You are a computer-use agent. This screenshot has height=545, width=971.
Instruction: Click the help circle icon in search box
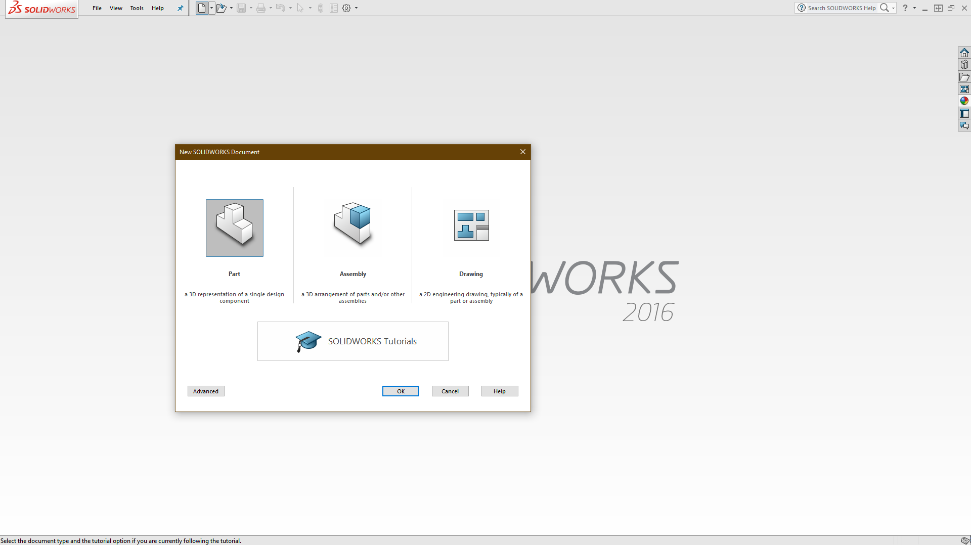(802, 8)
